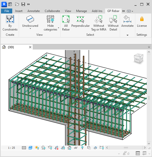Image resolution: width=152 pixels, height=157 pixels.
Task: Click status bar left list icon
Action: tap(138, 153)
